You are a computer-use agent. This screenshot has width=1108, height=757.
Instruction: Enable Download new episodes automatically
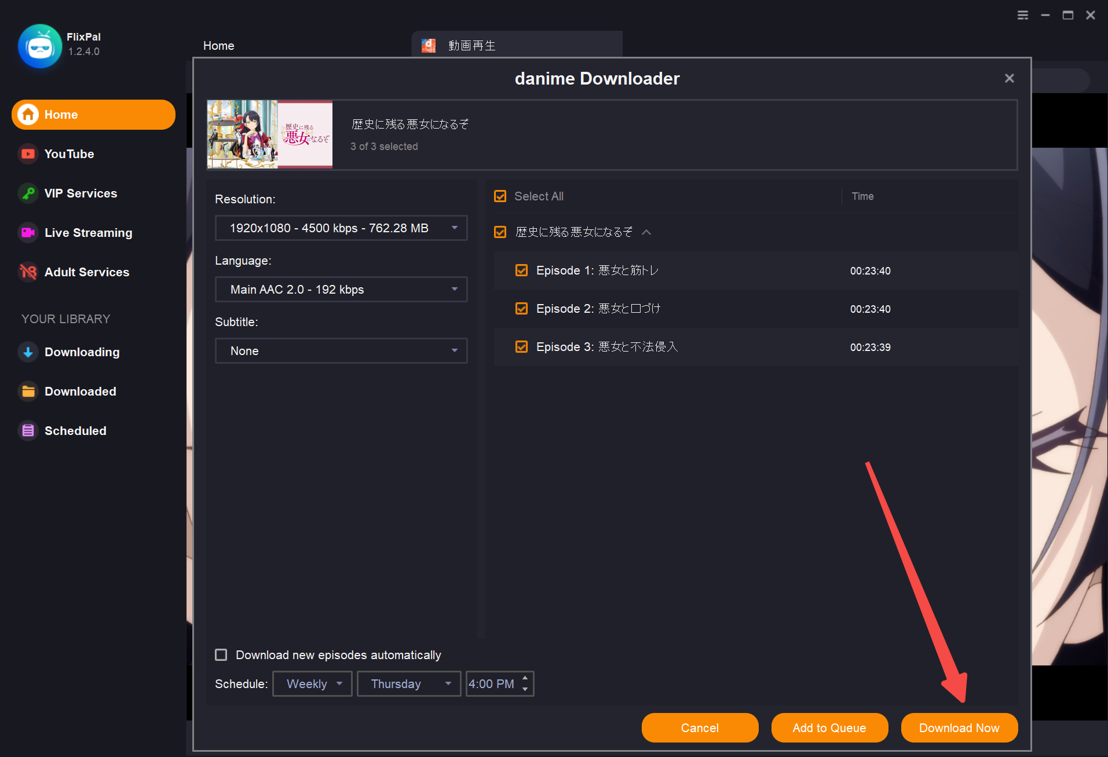pos(221,655)
